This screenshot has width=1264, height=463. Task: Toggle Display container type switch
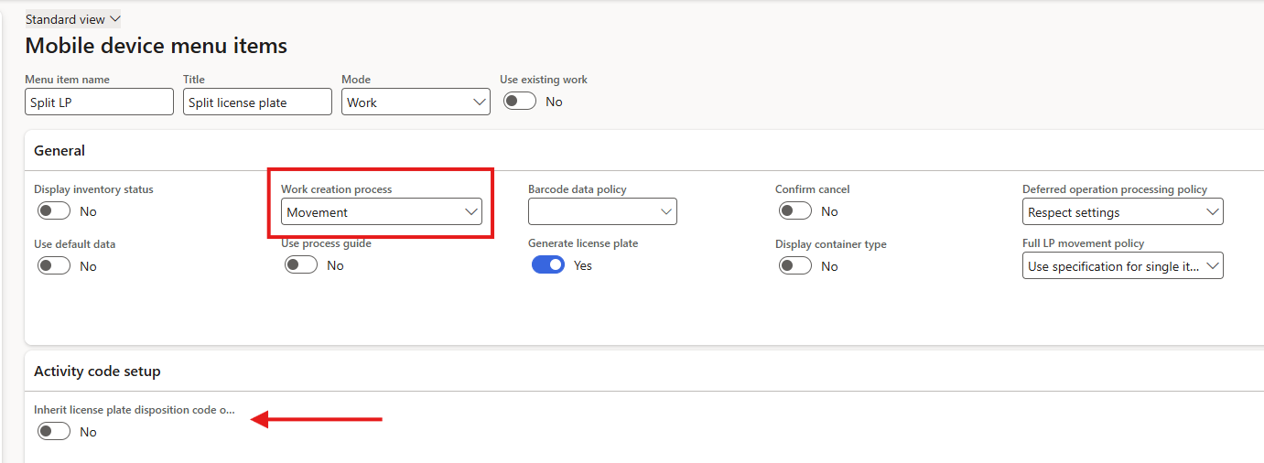(x=795, y=266)
